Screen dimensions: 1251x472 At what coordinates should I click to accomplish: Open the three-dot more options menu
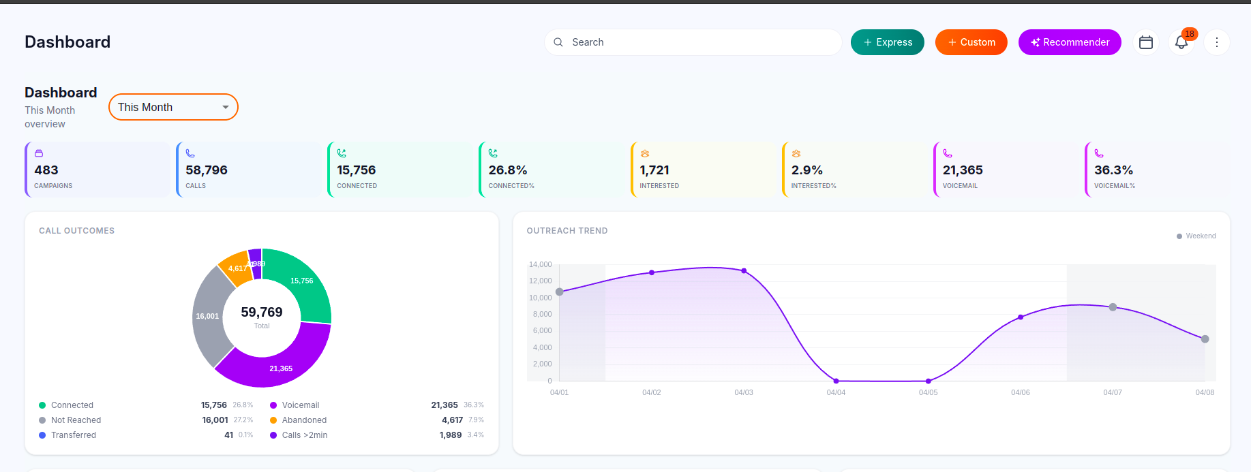(1217, 42)
